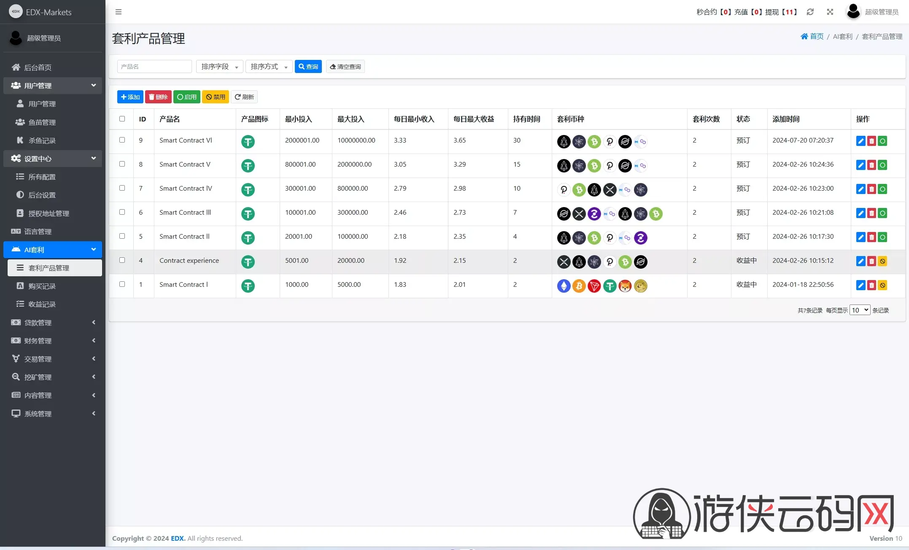Delete the Smart Contract I row

(x=871, y=285)
